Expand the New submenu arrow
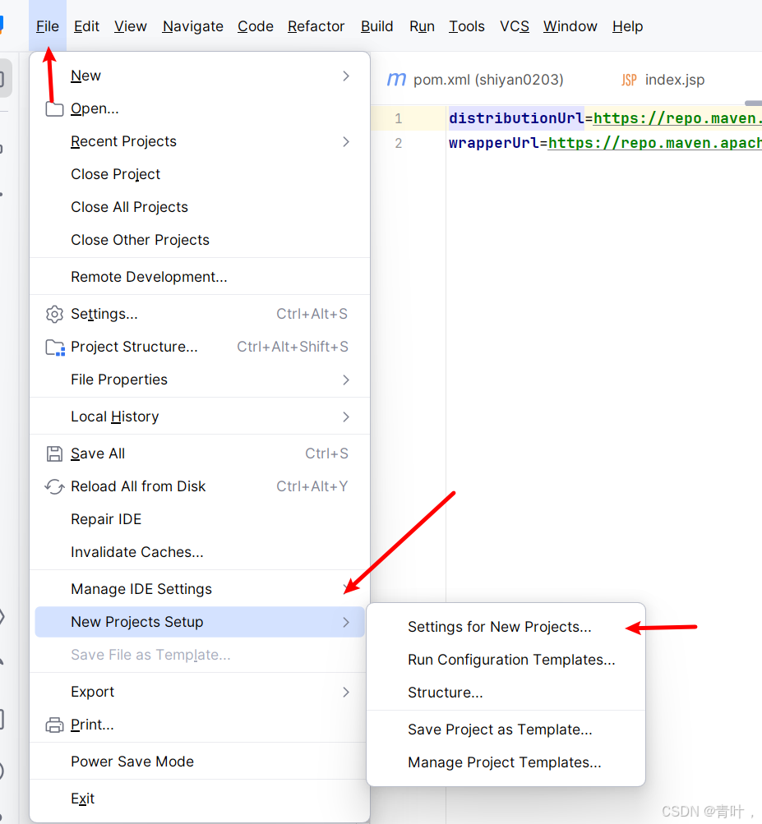Screen dimensions: 762x824 tap(345, 76)
